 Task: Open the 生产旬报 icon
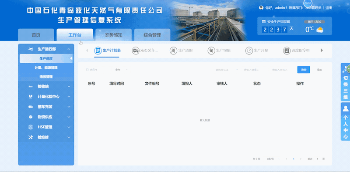tap(211, 51)
